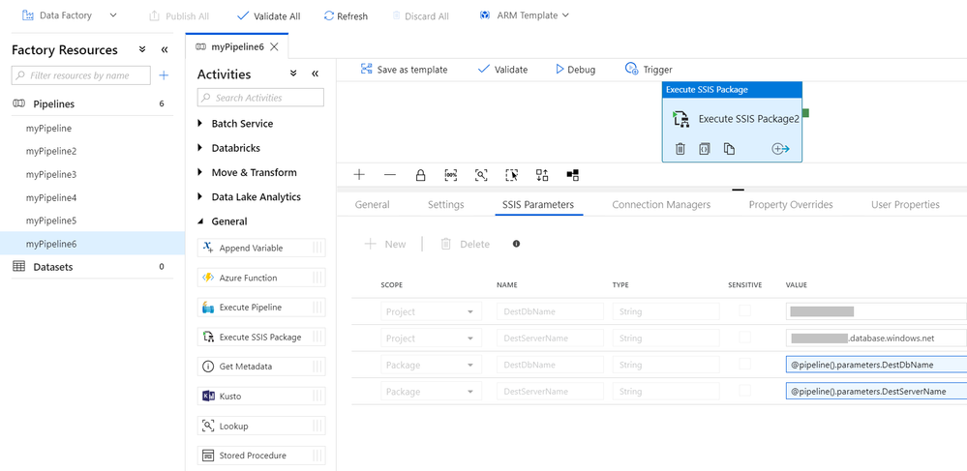Open the ARM Template dropdown
The width and height of the screenshot is (967, 471).
(x=525, y=15)
